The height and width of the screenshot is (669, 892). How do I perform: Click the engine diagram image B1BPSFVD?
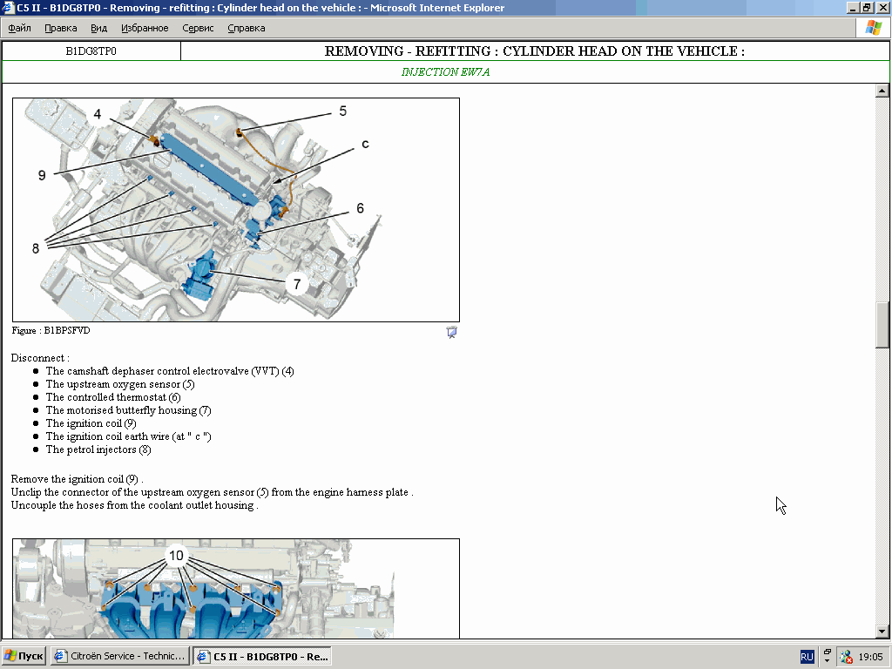236,210
